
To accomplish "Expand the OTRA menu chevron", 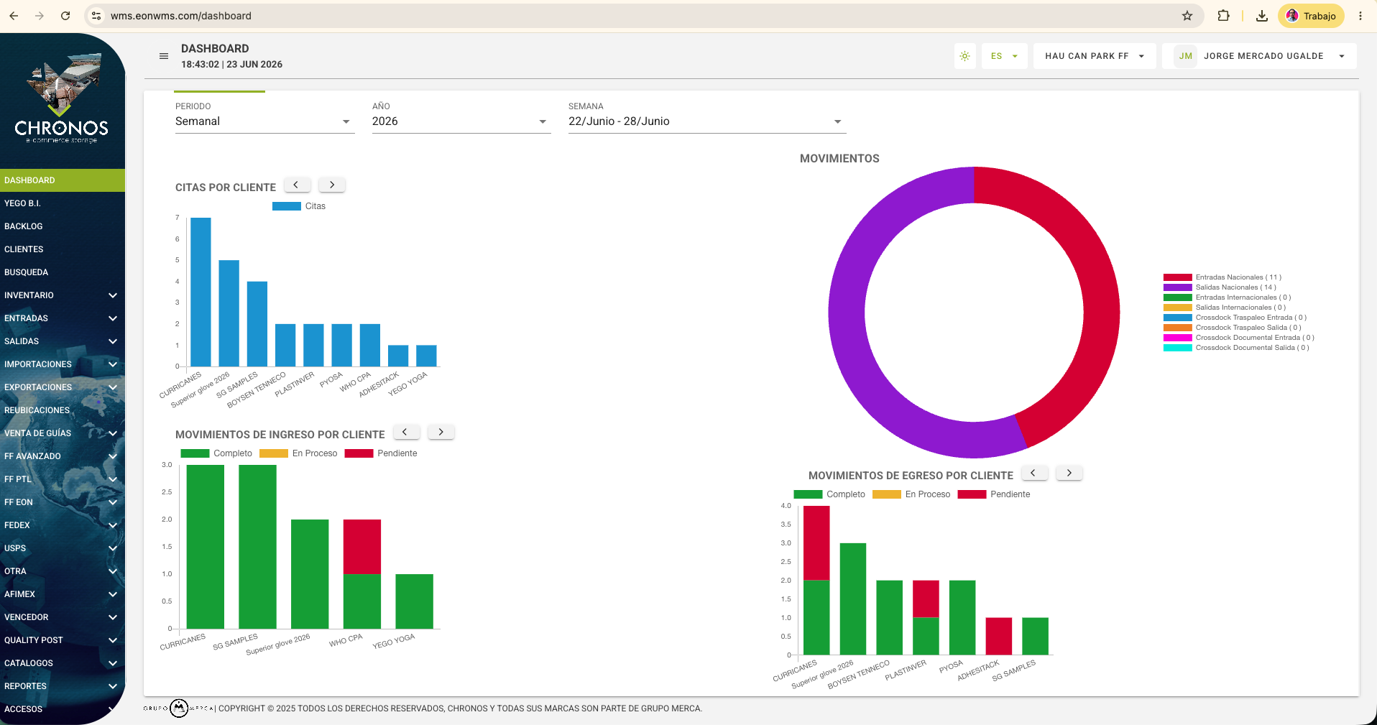I will [x=113, y=571].
